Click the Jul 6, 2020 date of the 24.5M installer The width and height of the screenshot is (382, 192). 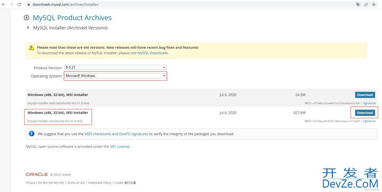pos(228,95)
